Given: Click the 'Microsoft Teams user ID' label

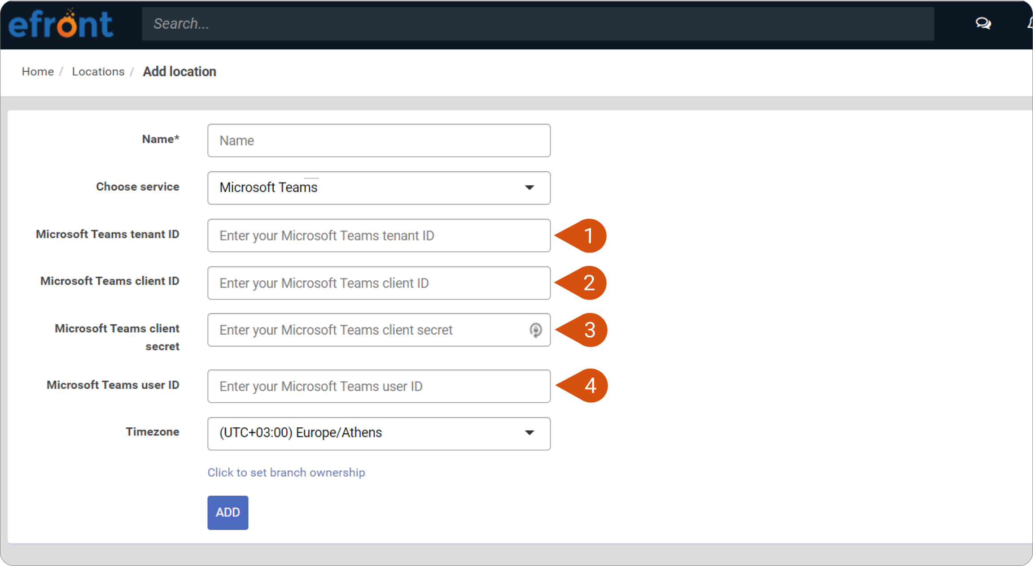Looking at the screenshot, I should pyautogui.click(x=113, y=385).
